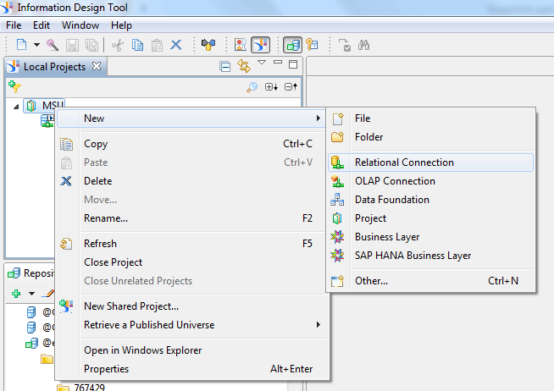Click the Paste toolbar icon
The width and height of the screenshot is (554, 391).
(157, 45)
